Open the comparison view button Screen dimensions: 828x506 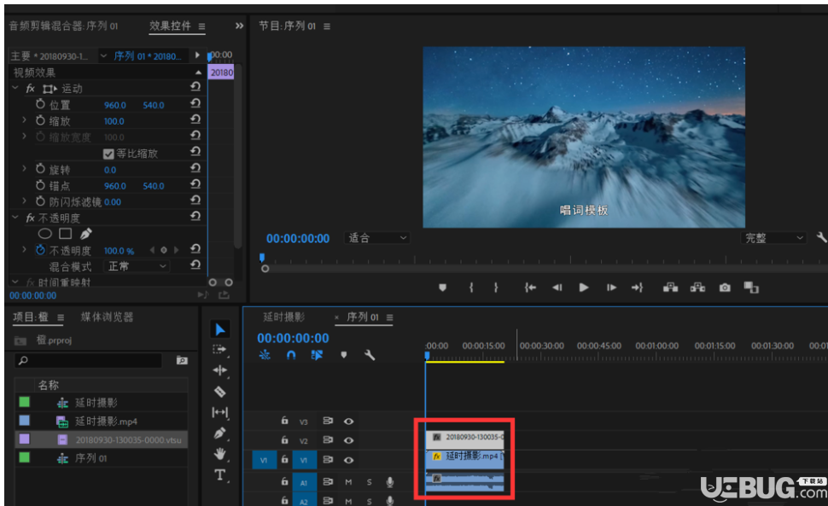[x=751, y=288]
